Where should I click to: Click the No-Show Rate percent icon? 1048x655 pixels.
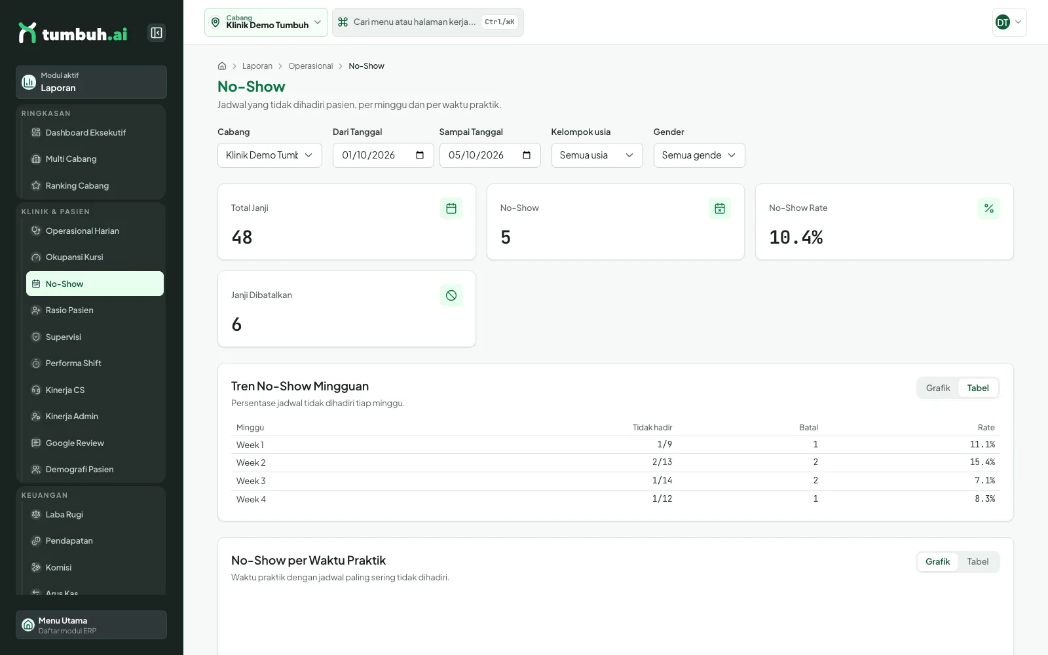tap(989, 208)
